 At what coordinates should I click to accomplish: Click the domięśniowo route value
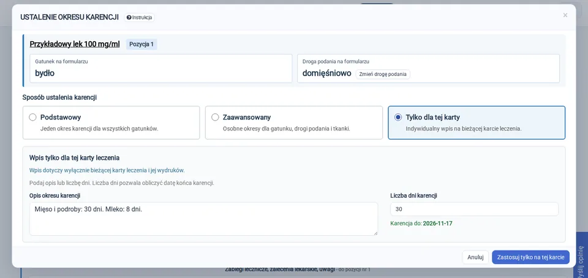(326, 73)
